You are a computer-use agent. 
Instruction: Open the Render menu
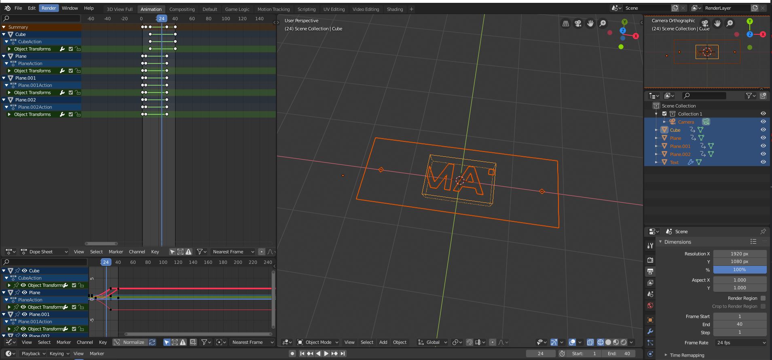coord(49,8)
